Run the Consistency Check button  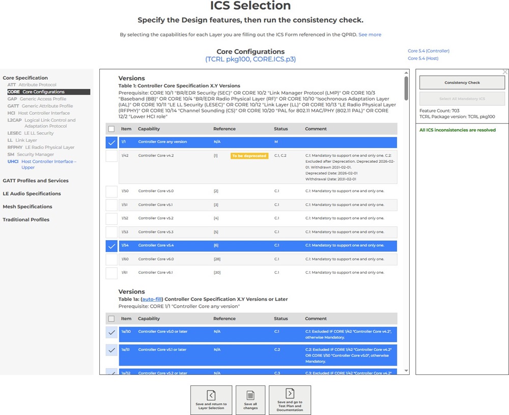462,83
